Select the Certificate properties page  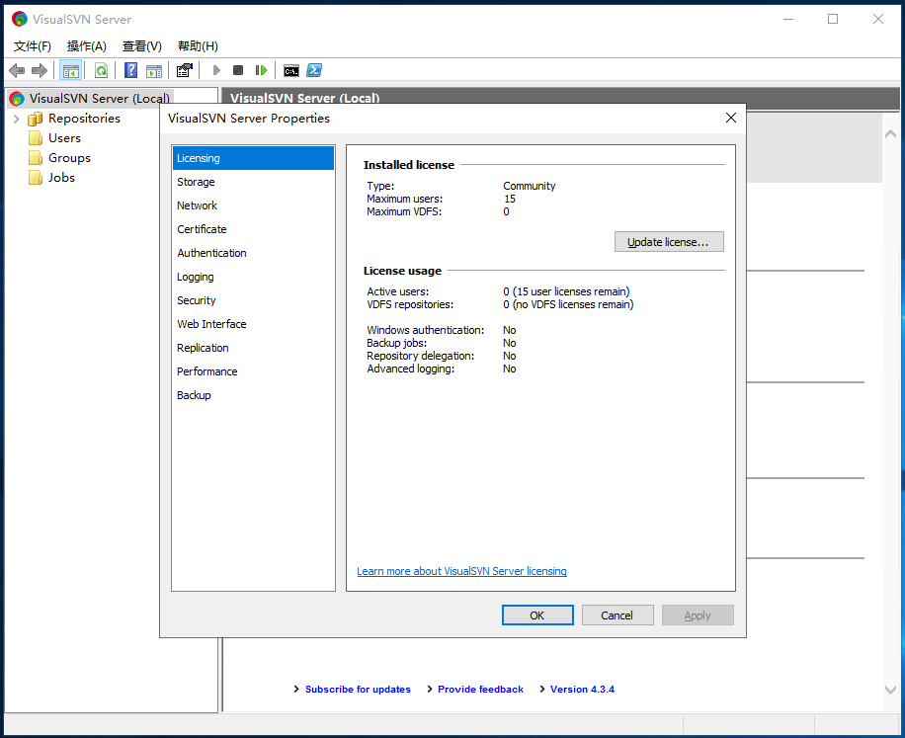click(253, 229)
